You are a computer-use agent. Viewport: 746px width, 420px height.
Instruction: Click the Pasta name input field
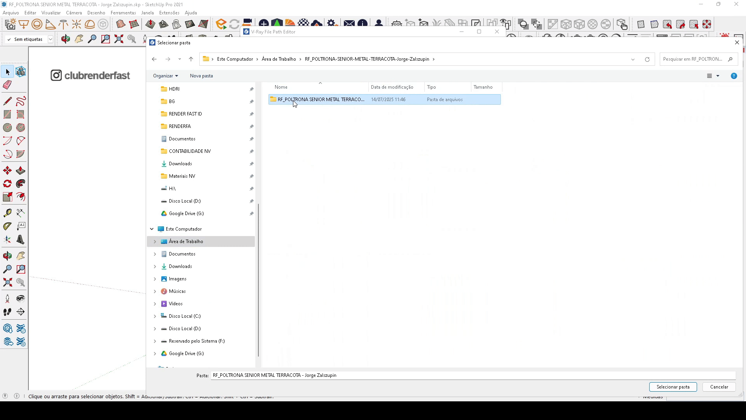pyautogui.click(x=472, y=375)
